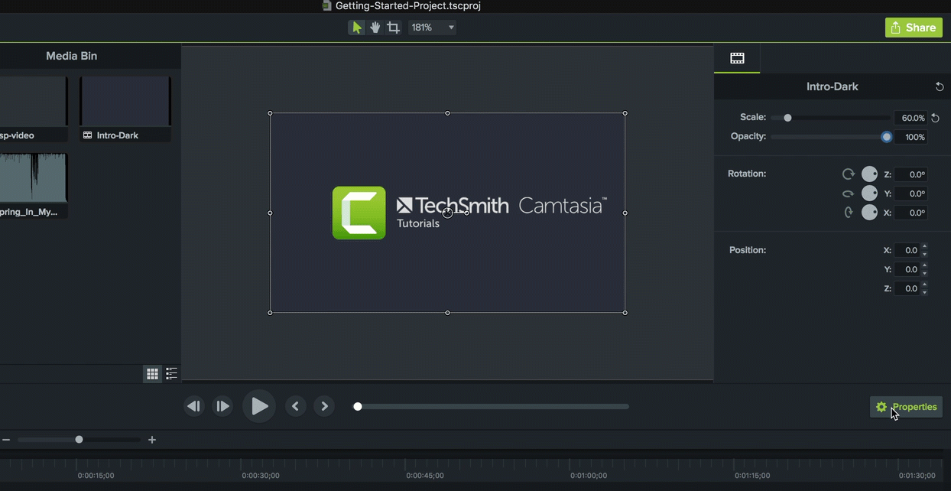Click the Position Y stepper arrows
Image resolution: width=951 pixels, height=491 pixels.
click(924, 269)
